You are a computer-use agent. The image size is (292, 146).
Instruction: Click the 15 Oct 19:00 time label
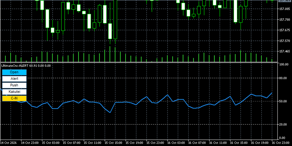click(x=134, y=143)
